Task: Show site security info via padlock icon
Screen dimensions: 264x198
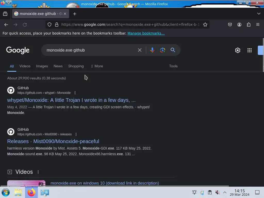Action: pyautogui.click(x=57, y=24)
